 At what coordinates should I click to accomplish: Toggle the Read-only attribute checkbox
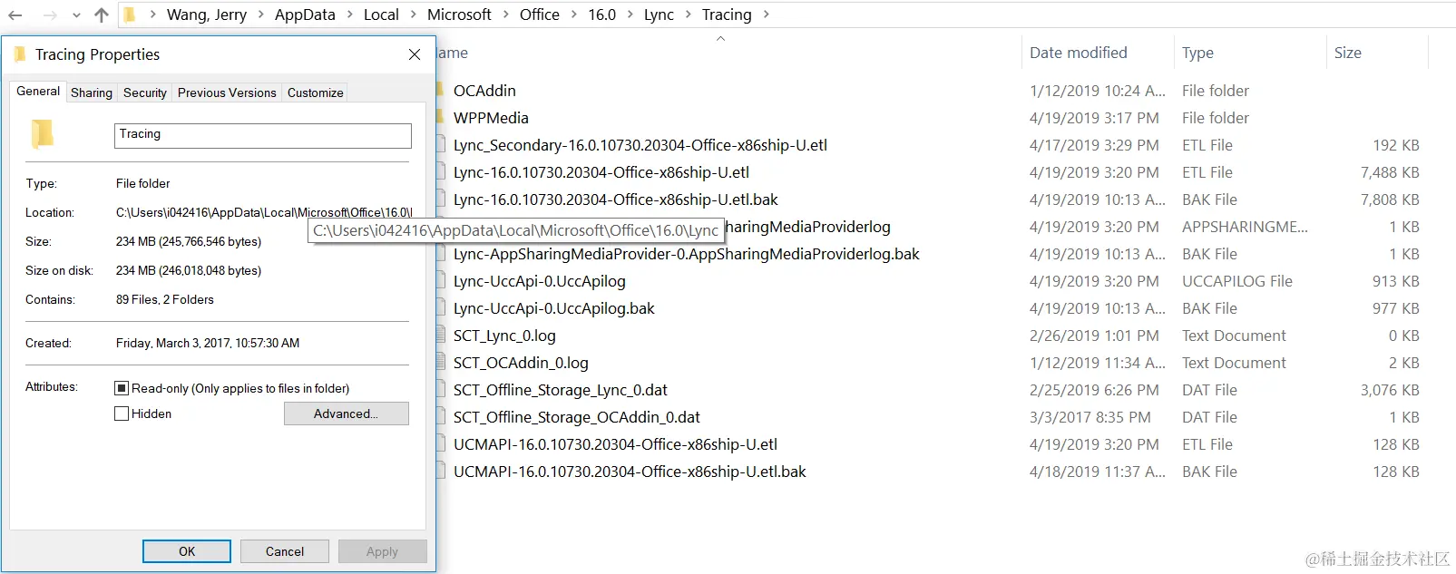pyautogui.click(x=122, y=388)
